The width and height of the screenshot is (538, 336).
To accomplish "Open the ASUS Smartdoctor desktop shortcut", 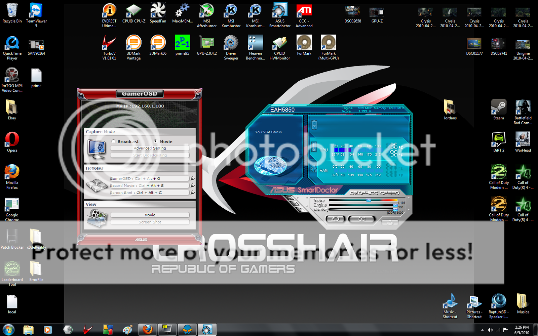I will coord(280,15).
